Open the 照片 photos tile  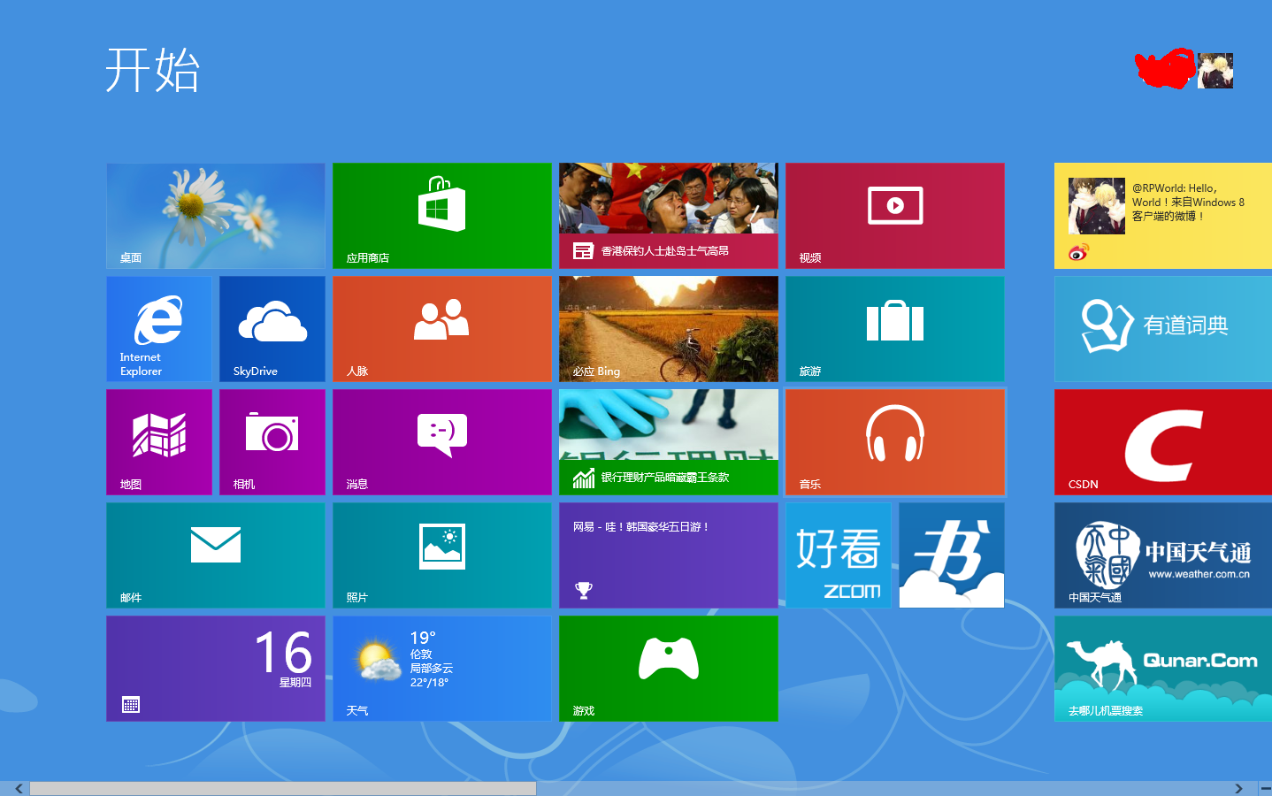pyautogui.click(x=442, y=555)
